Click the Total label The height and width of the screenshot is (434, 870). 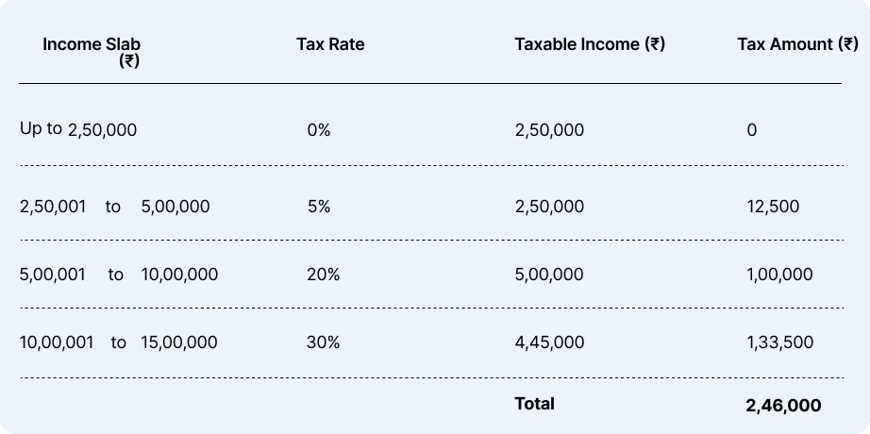pos(534,404)
